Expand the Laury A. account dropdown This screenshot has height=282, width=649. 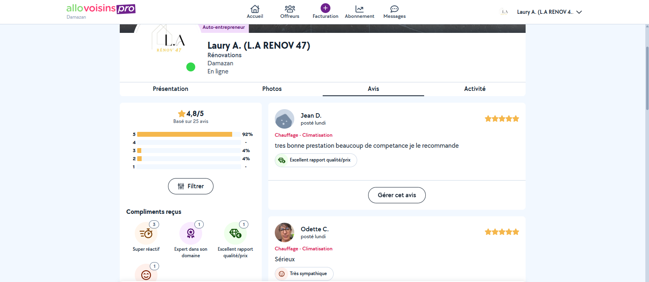(x=579, y=12)
